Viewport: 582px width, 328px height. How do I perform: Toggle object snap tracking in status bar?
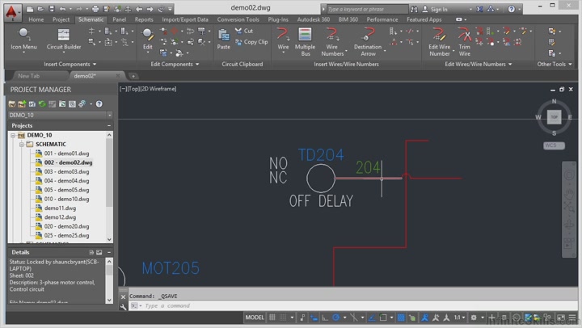pyautogui.click(x=372, y=317)
